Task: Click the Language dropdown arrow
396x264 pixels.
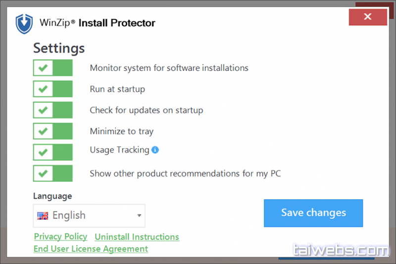Action: tap(139, 216)
